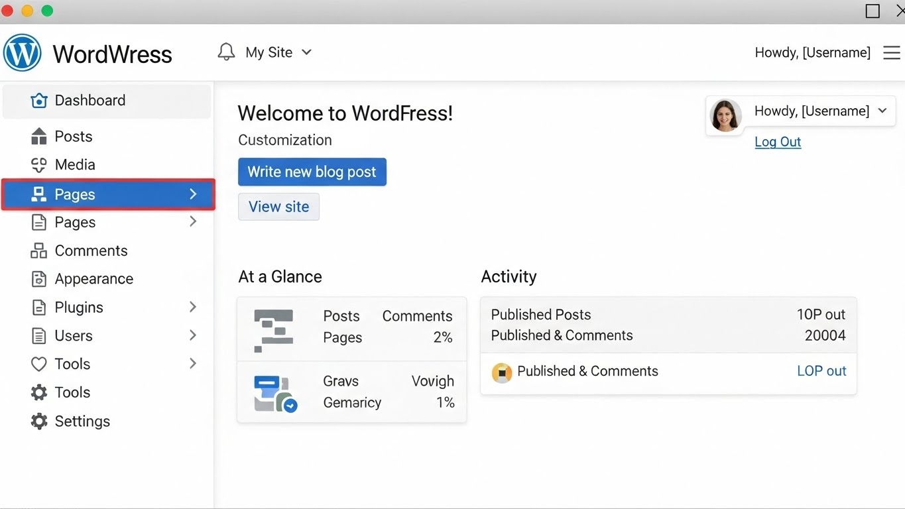Expand the highlighted Pages menu item
Image resolution: width=905 pixels, height=509 pixels.
pos(192,194)
